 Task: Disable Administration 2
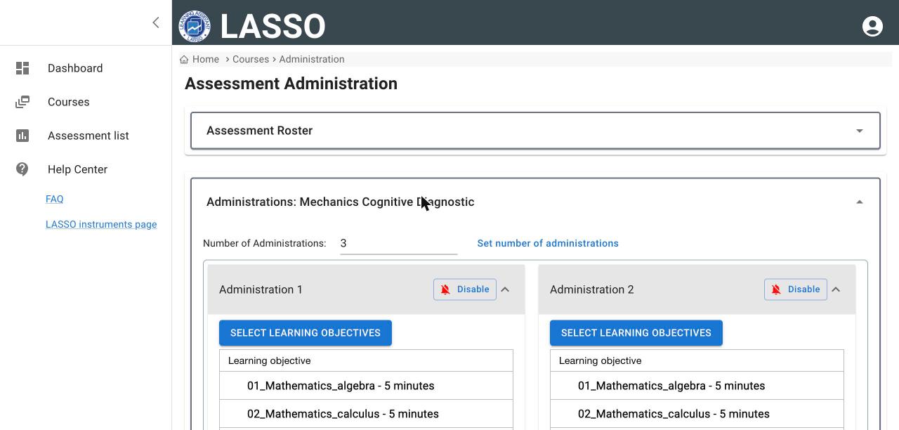point(796,289)
